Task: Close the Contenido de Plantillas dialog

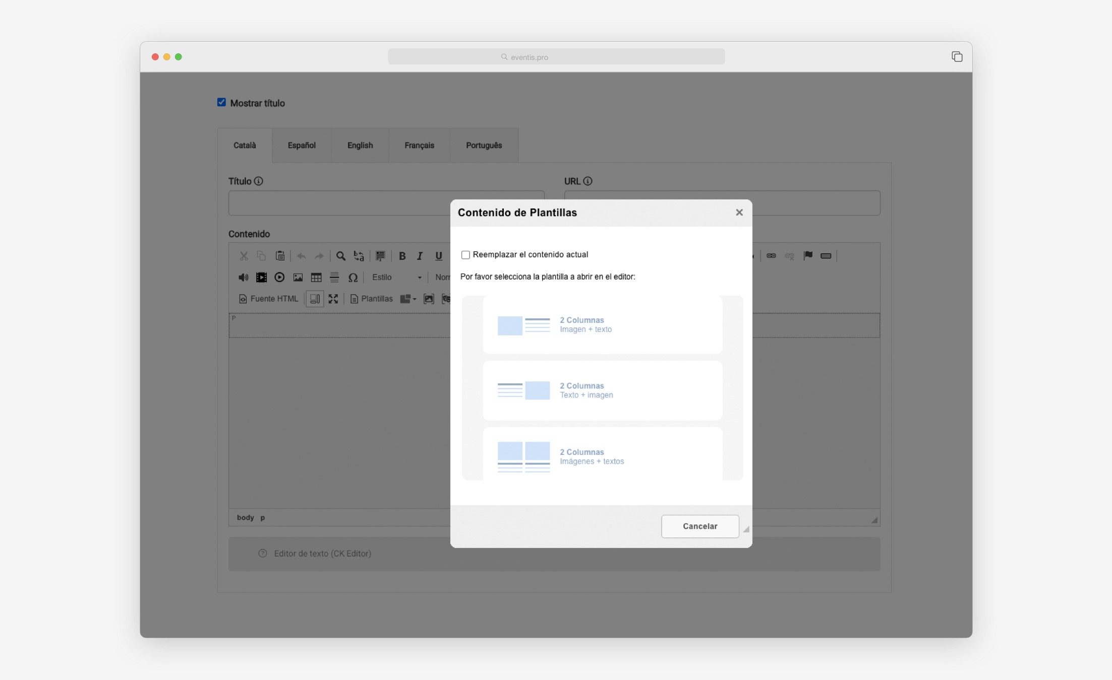Action: (x=739, y=213)
